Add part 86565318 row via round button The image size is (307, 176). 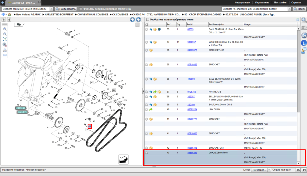pos(146,148)
